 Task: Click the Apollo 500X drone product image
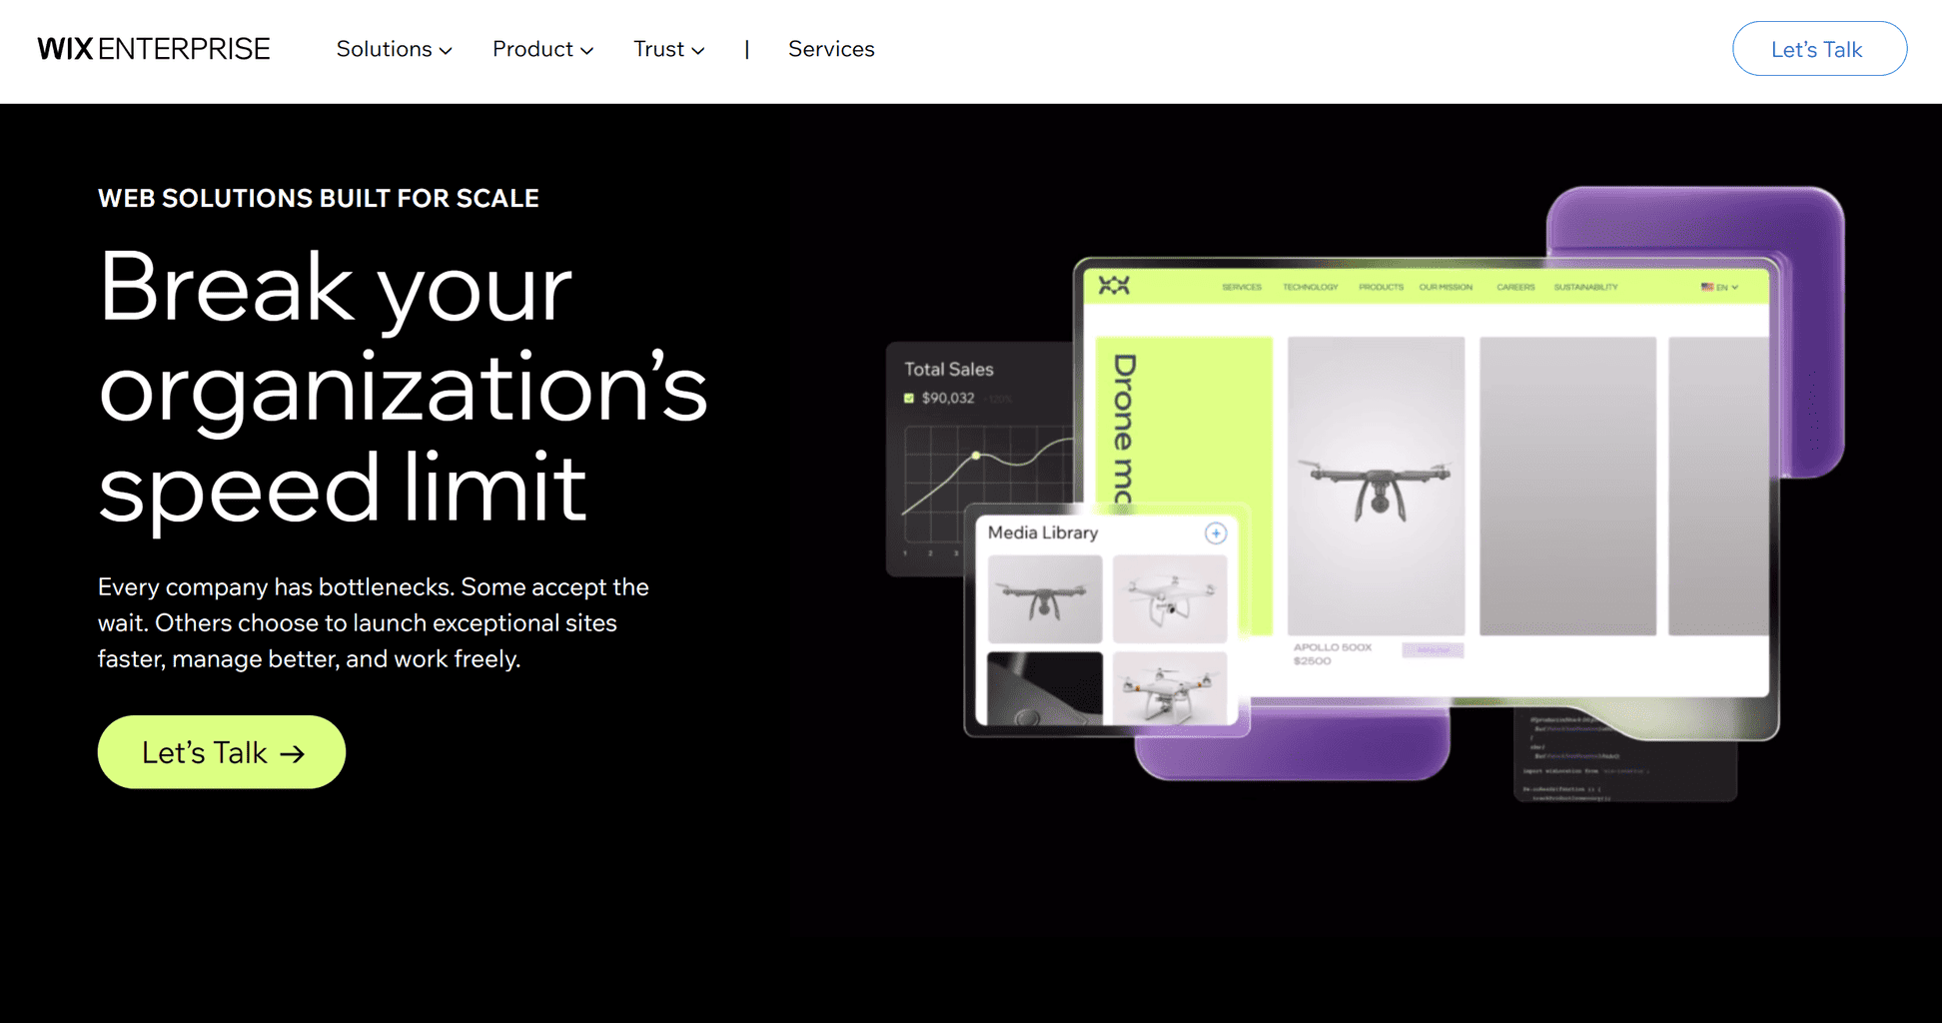point(1376,486)
